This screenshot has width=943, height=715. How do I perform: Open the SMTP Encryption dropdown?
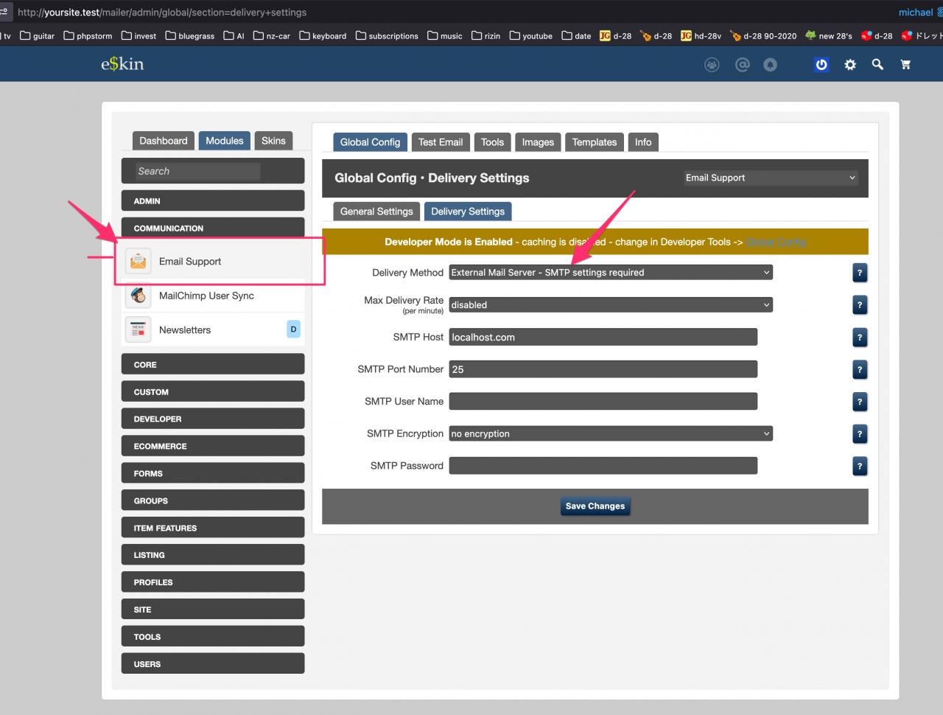610,434
